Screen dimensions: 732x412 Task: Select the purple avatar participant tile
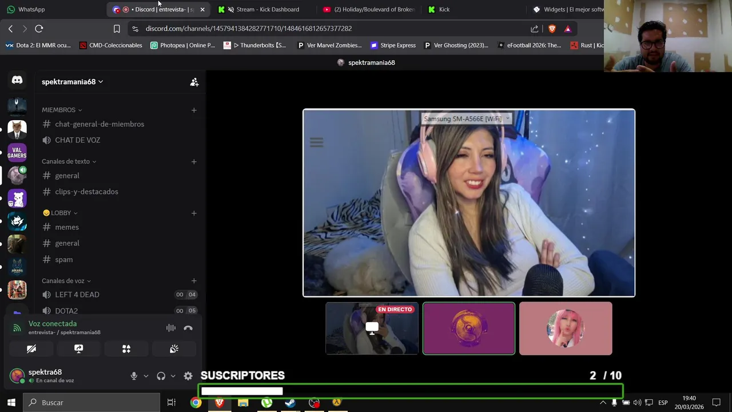(469, 328)
